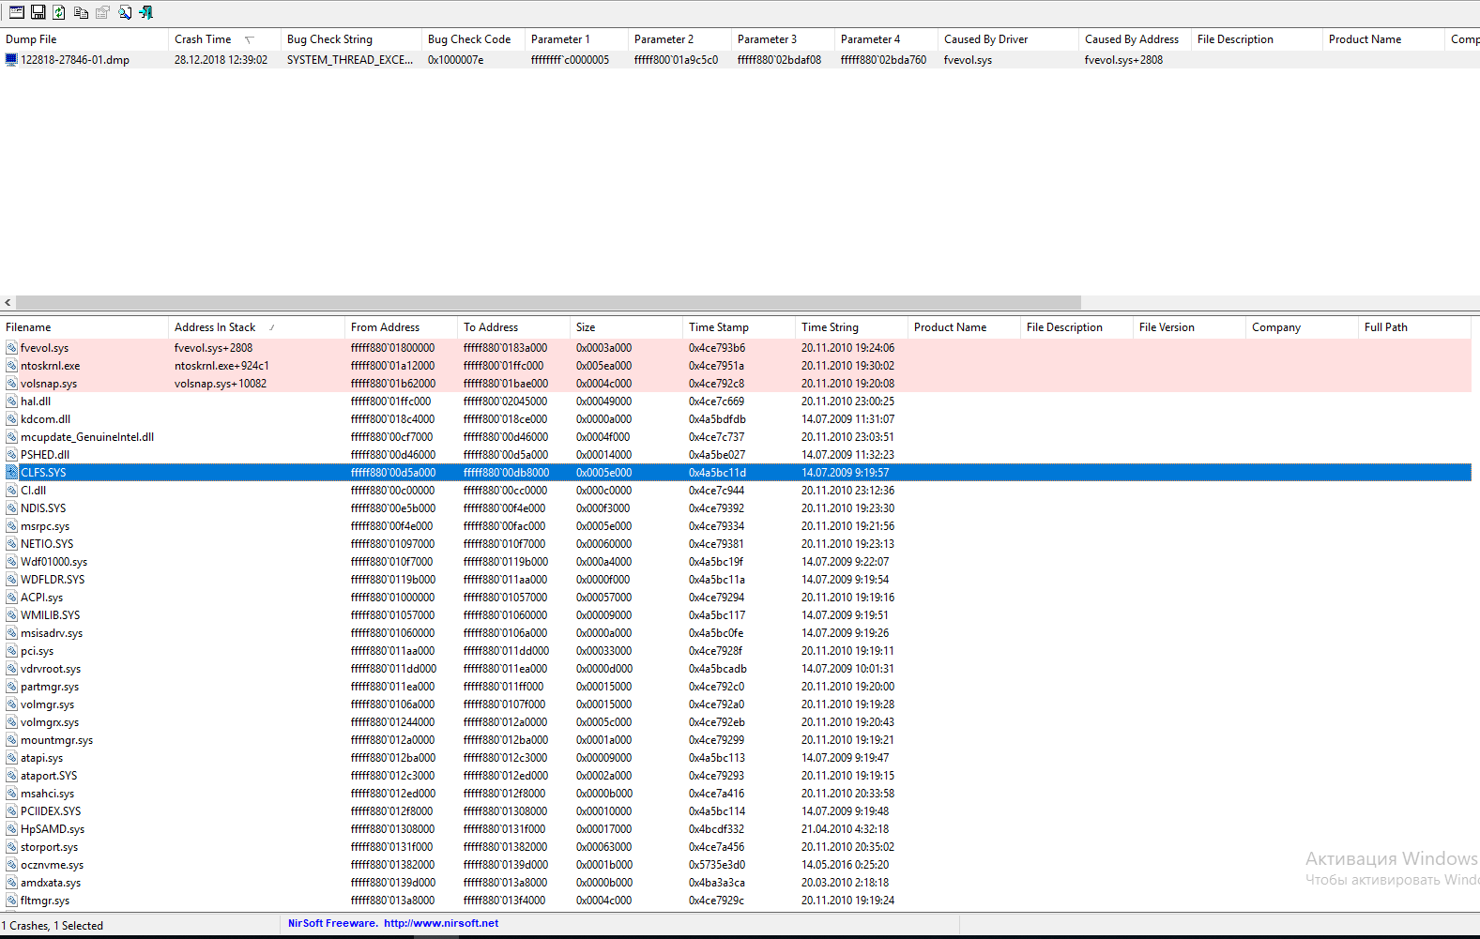Click the Filename column header in lower pane
Viewport: 1480px width, 939px height.
click(x=84, y=327)
